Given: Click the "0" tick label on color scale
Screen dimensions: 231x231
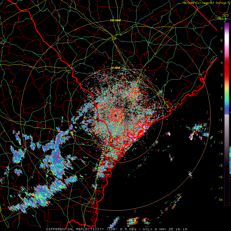Looking at the screenshot, I should 222,109.
